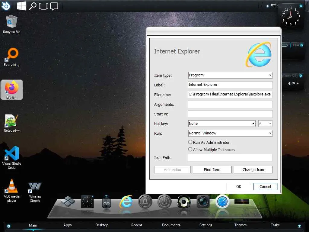Switch to the Apps shelf tab

(x=67, y=225)
